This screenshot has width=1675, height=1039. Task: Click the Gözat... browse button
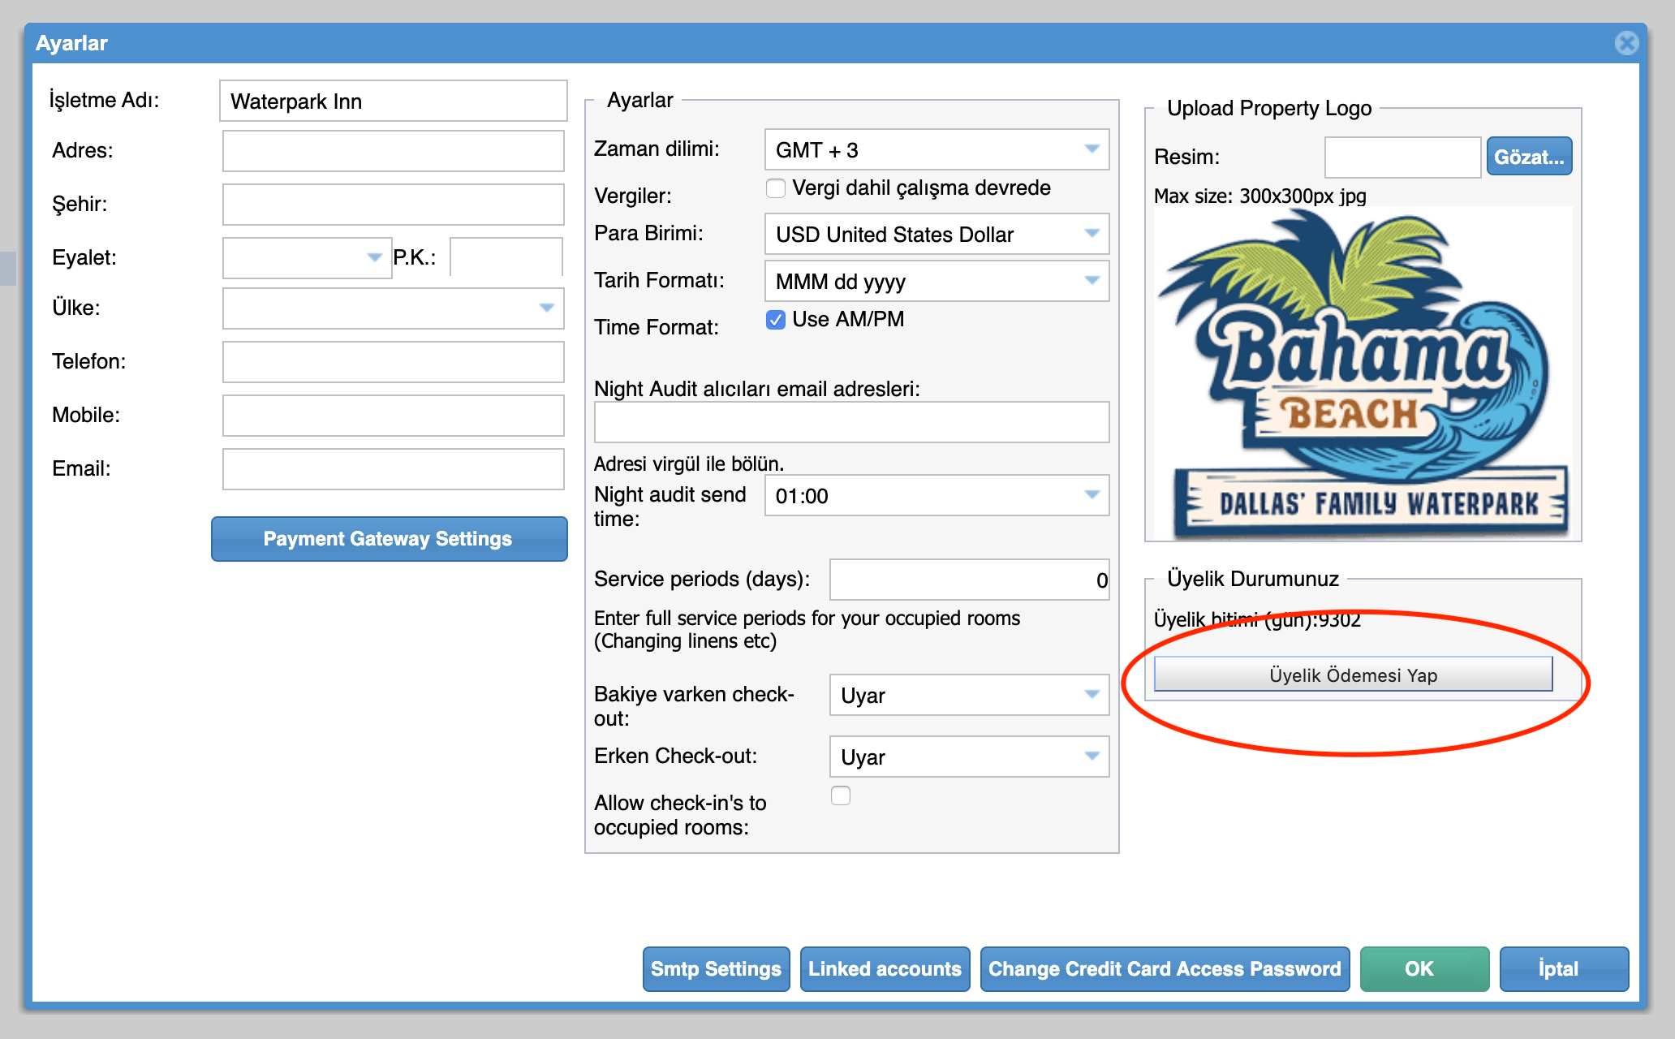tap(1529, 157)
